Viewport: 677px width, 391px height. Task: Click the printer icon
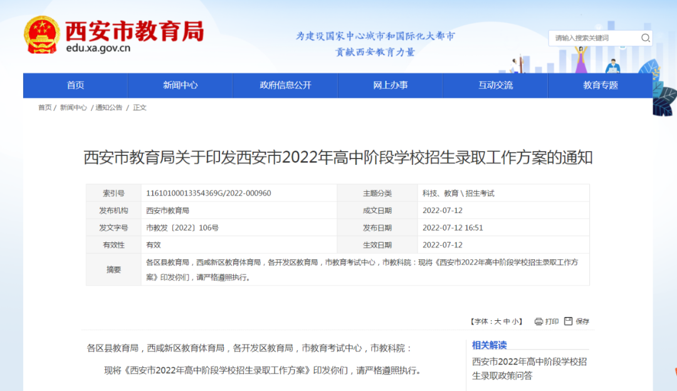(538, 321)
